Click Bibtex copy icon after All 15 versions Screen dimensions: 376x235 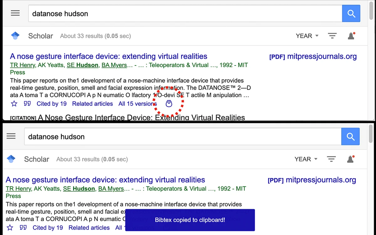click(169, 103)
